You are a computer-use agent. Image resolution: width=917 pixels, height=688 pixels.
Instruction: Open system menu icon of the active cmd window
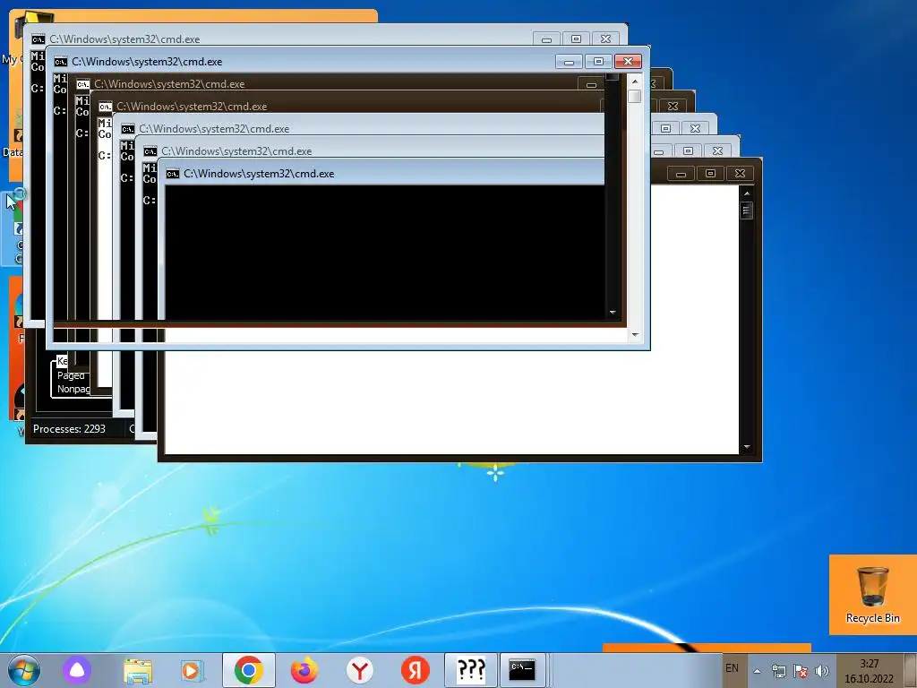coord(60,62)
